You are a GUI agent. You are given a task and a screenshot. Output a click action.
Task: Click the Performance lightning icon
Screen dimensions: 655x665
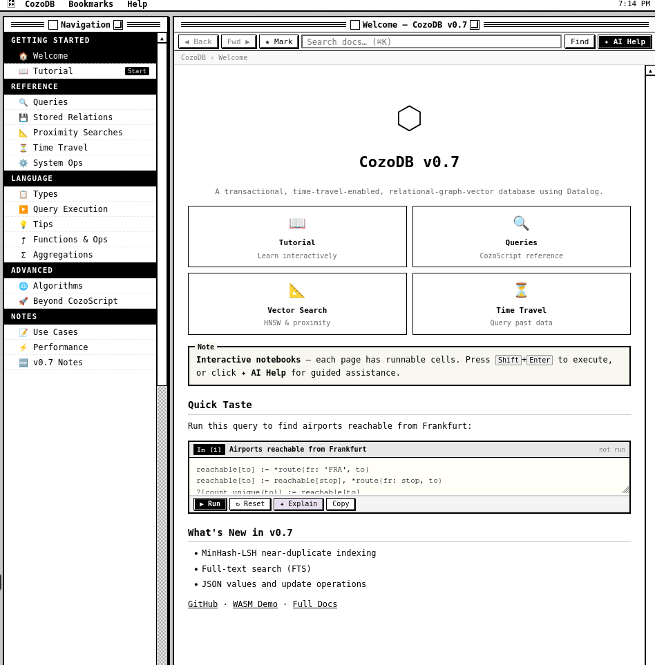(x=23, y=348)
